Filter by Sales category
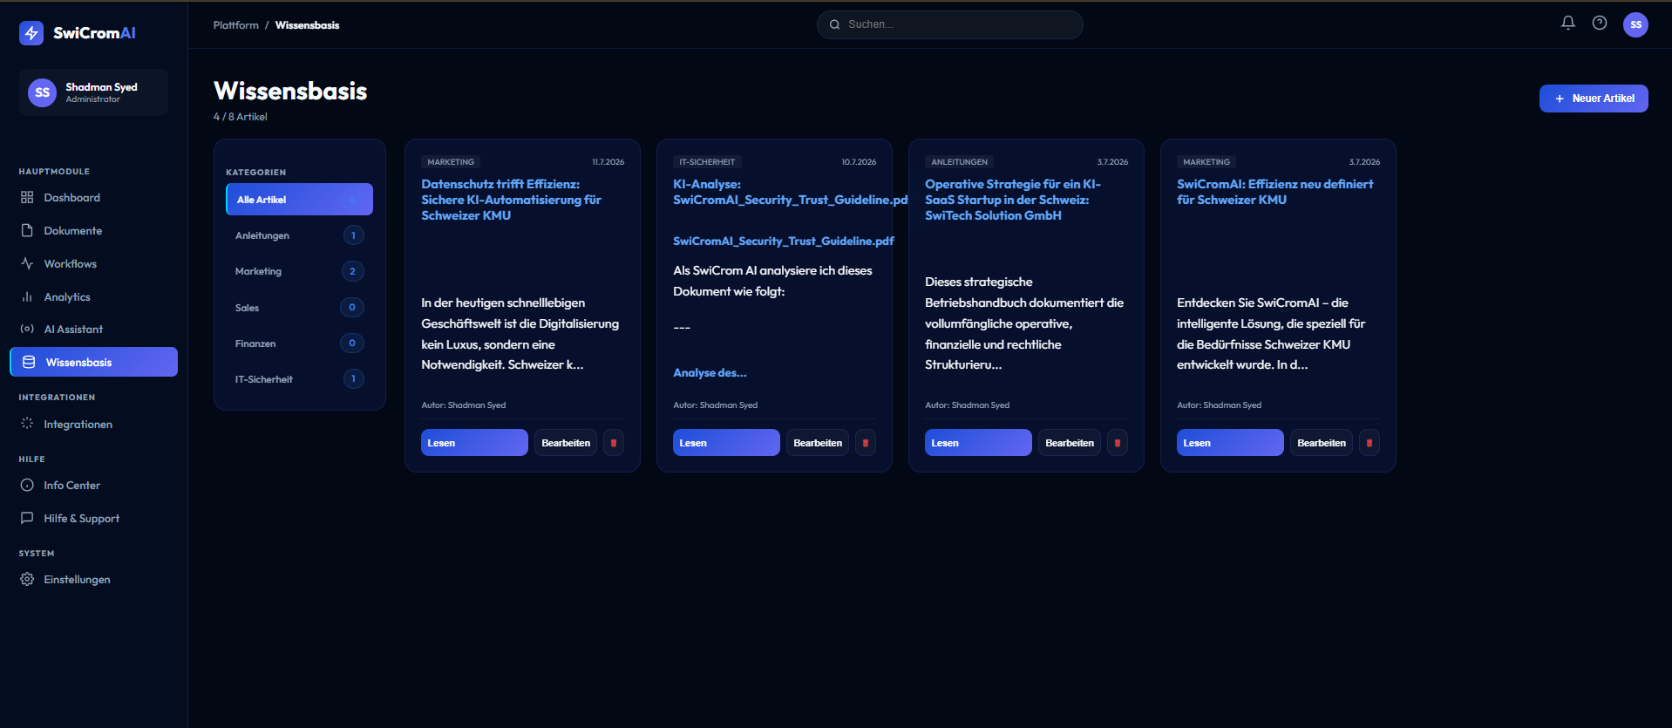 299,308
